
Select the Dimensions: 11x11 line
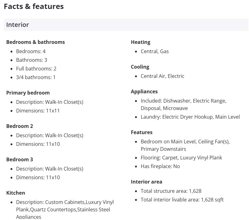[38, 111]
